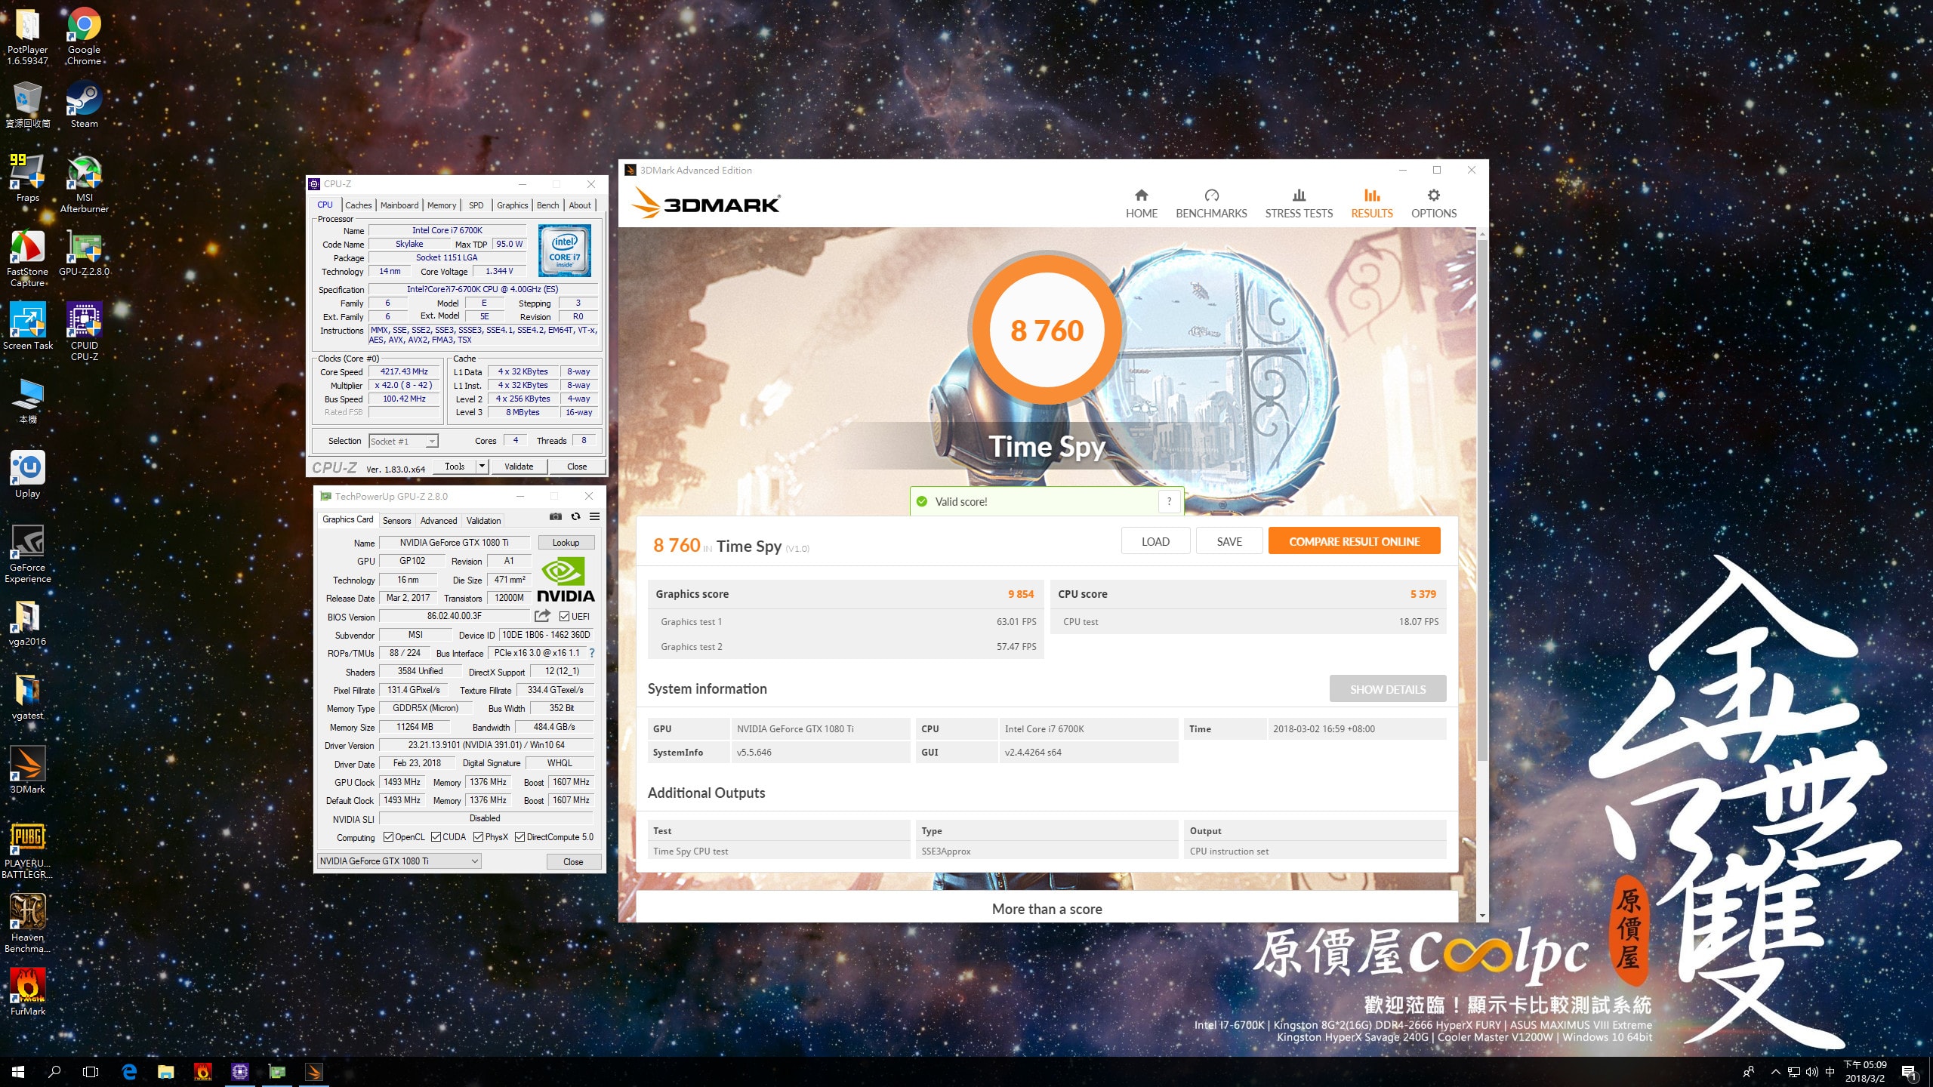Click SAVE button in 3DMark
This screenshot has height=1087, width=1933.
(x=1229, y=541)
